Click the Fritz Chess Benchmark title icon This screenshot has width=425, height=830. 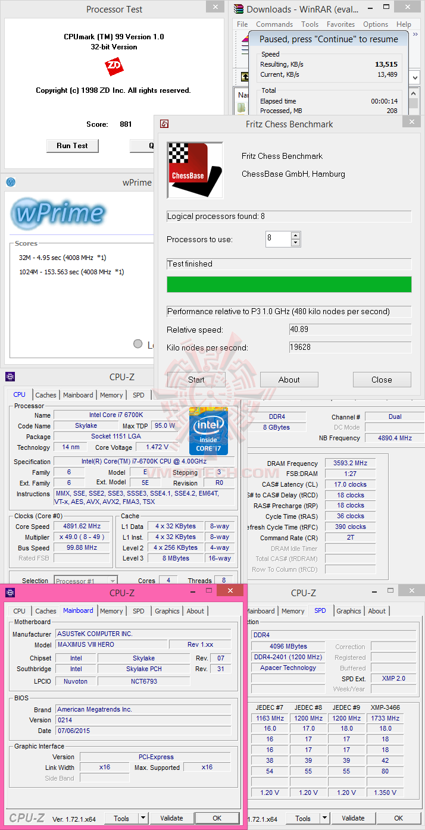[164, 124]
